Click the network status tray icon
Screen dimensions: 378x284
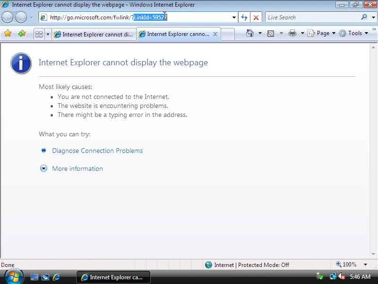point(333,276)
